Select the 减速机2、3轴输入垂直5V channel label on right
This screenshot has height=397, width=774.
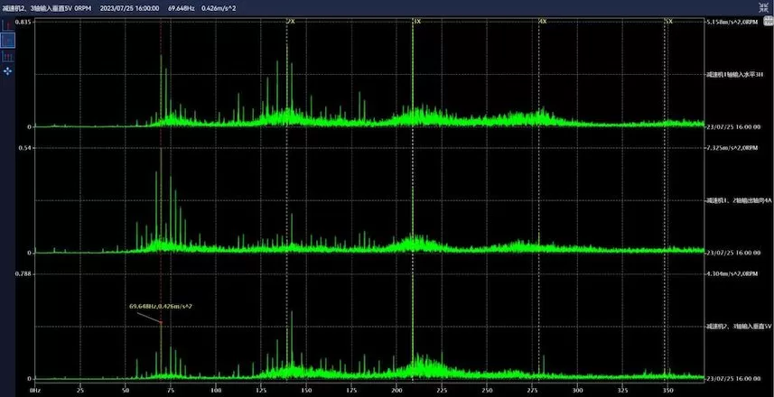pos(737,327)
